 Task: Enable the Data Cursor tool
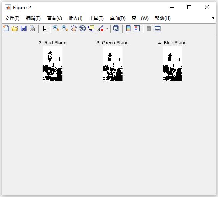91,28
